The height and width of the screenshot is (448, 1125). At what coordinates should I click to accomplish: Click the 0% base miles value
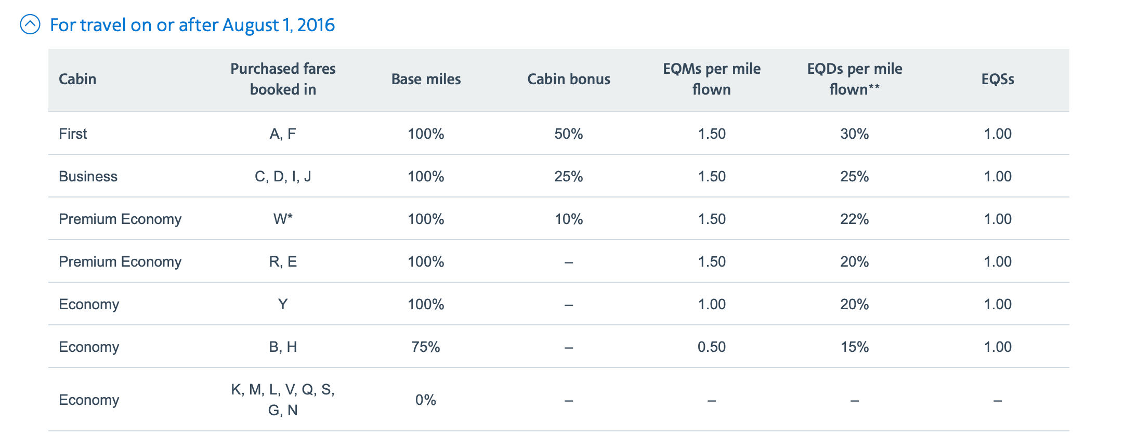pos(425,400)
